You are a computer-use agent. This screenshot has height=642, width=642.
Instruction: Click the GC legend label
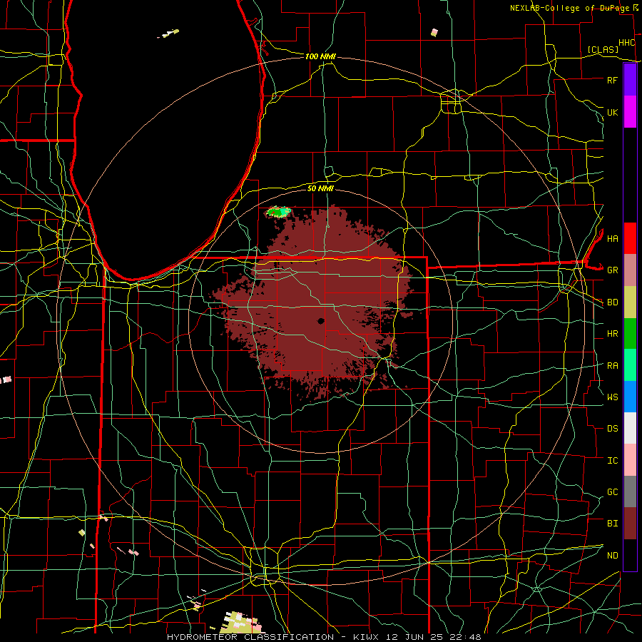coord(612,492)
